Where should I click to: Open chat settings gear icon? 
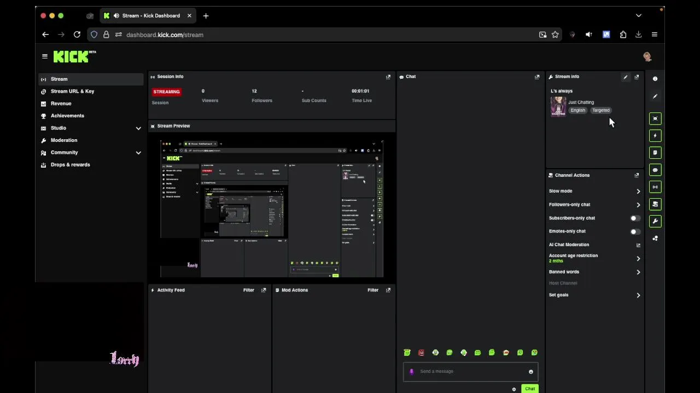[x=514, y=389]
